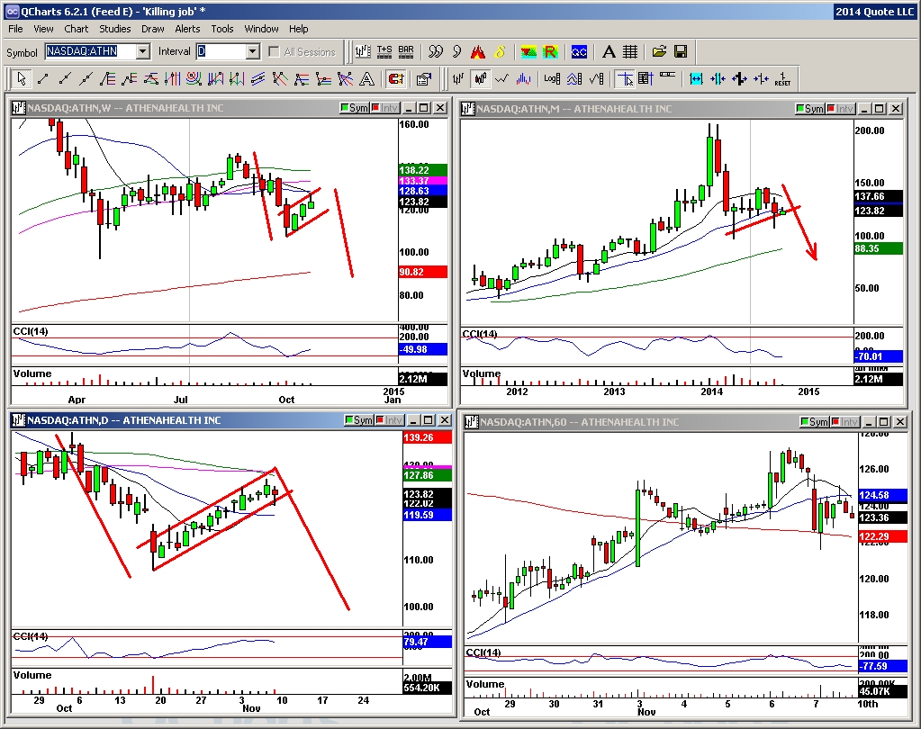Open the Chart menu
Image resolution: width=921 pixels, height=729 pixels.
(77, 29)
